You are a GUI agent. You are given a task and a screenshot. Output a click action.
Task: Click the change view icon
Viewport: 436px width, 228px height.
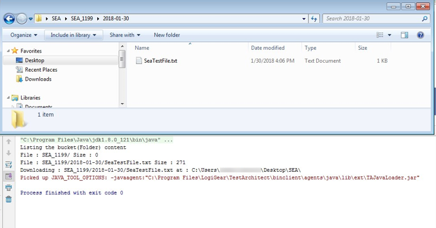point(380,35)
